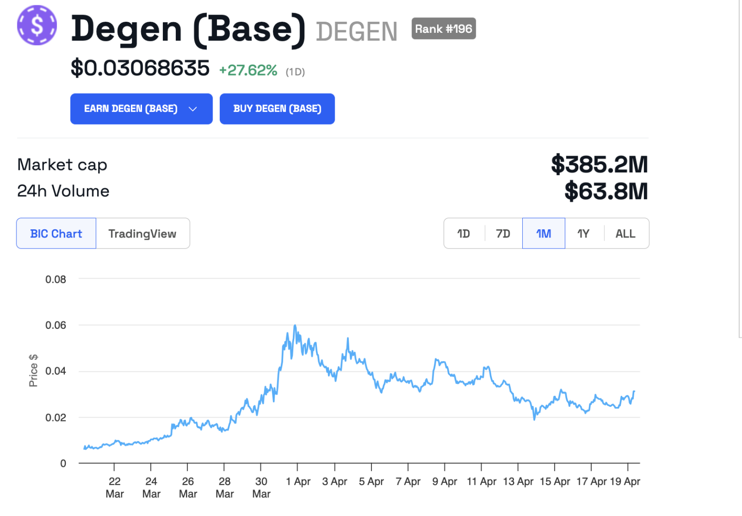
Task: Click the $63.8M 24h volume value
Action: pos(606,191)
